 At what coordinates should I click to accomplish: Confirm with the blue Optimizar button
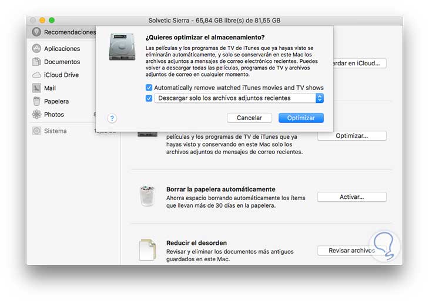coord(301,118)
